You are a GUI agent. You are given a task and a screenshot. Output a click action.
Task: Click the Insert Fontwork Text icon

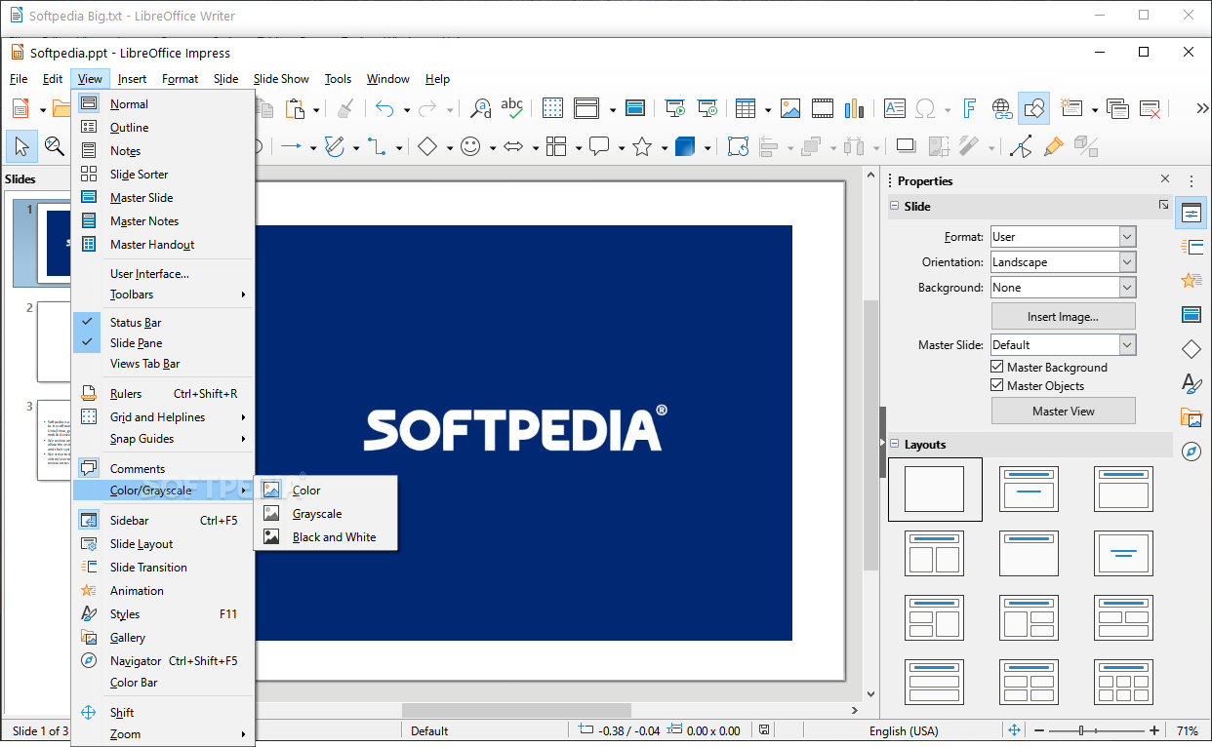969,108
